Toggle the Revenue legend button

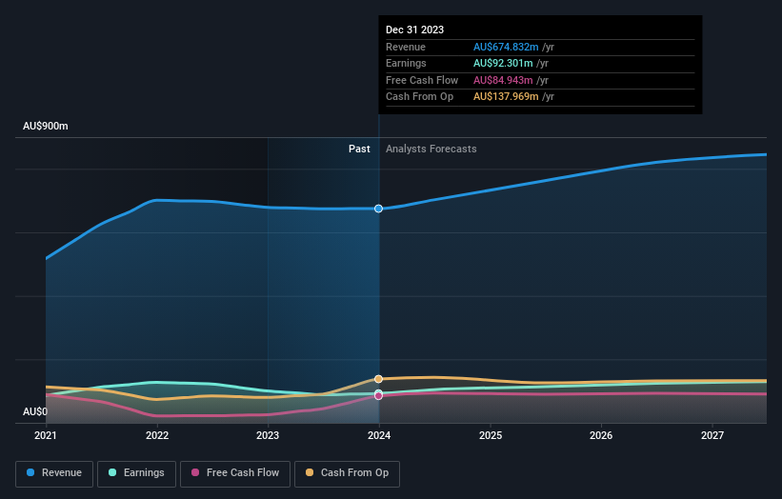click(x=54, y=473)
